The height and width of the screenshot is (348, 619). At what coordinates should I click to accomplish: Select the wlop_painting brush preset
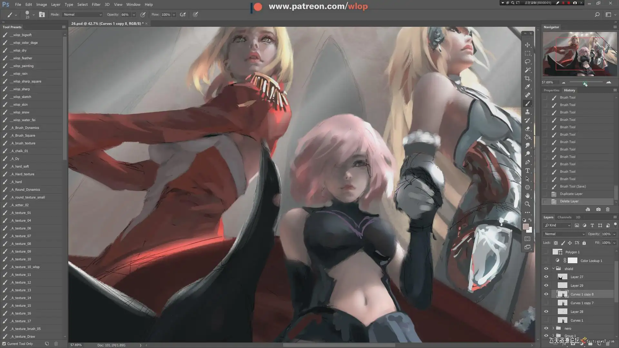pyautogui.click(x=23, y=66)
